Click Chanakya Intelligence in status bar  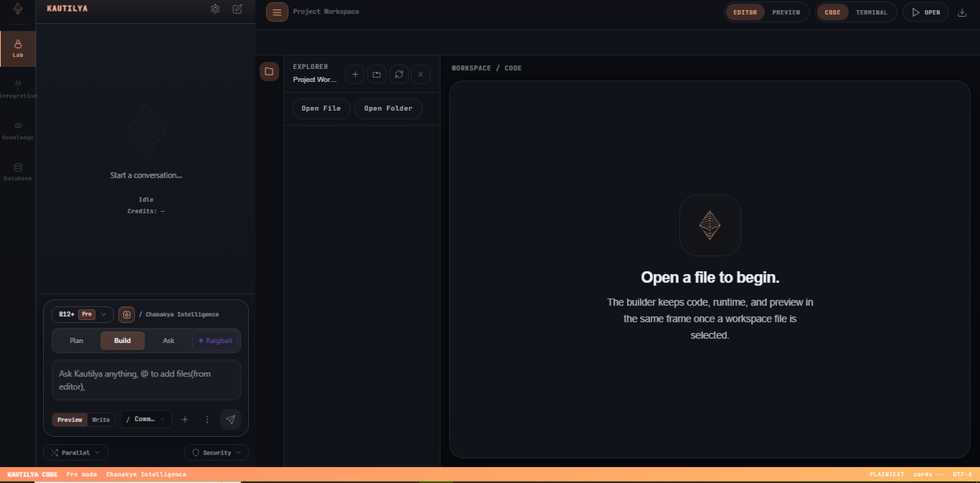coord(146,475)
